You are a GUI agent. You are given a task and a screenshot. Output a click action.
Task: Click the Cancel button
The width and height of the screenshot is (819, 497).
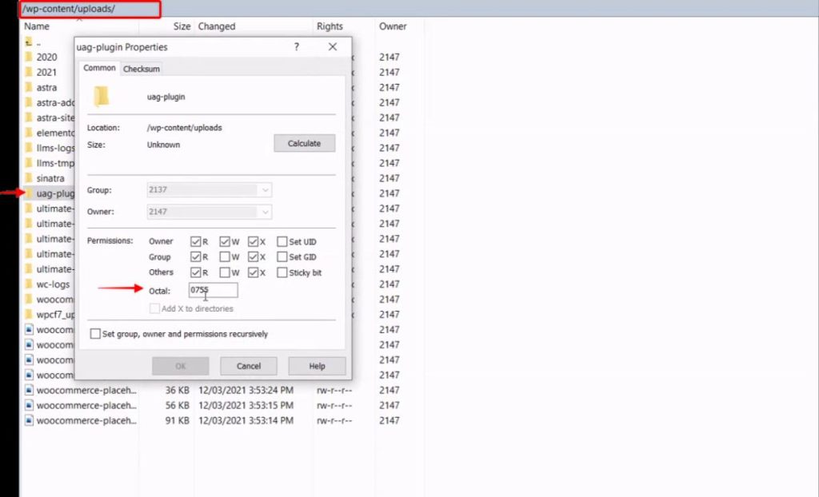coord(248,365)
